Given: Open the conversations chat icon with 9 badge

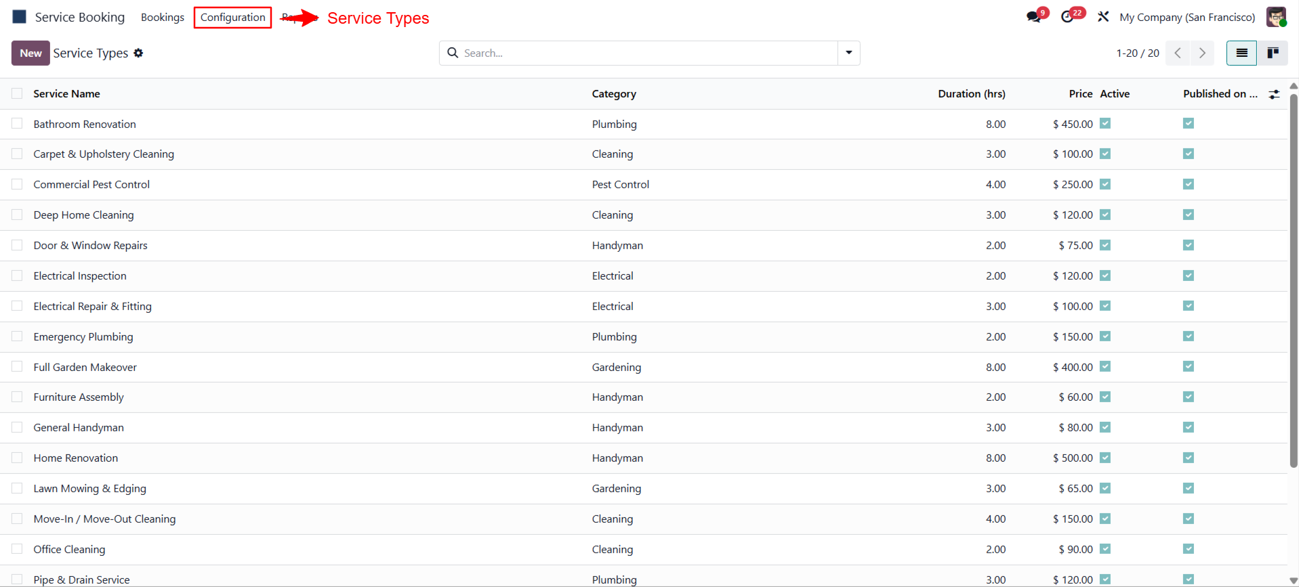Looking at the screenshot, I should click(x=1034, y=17).
